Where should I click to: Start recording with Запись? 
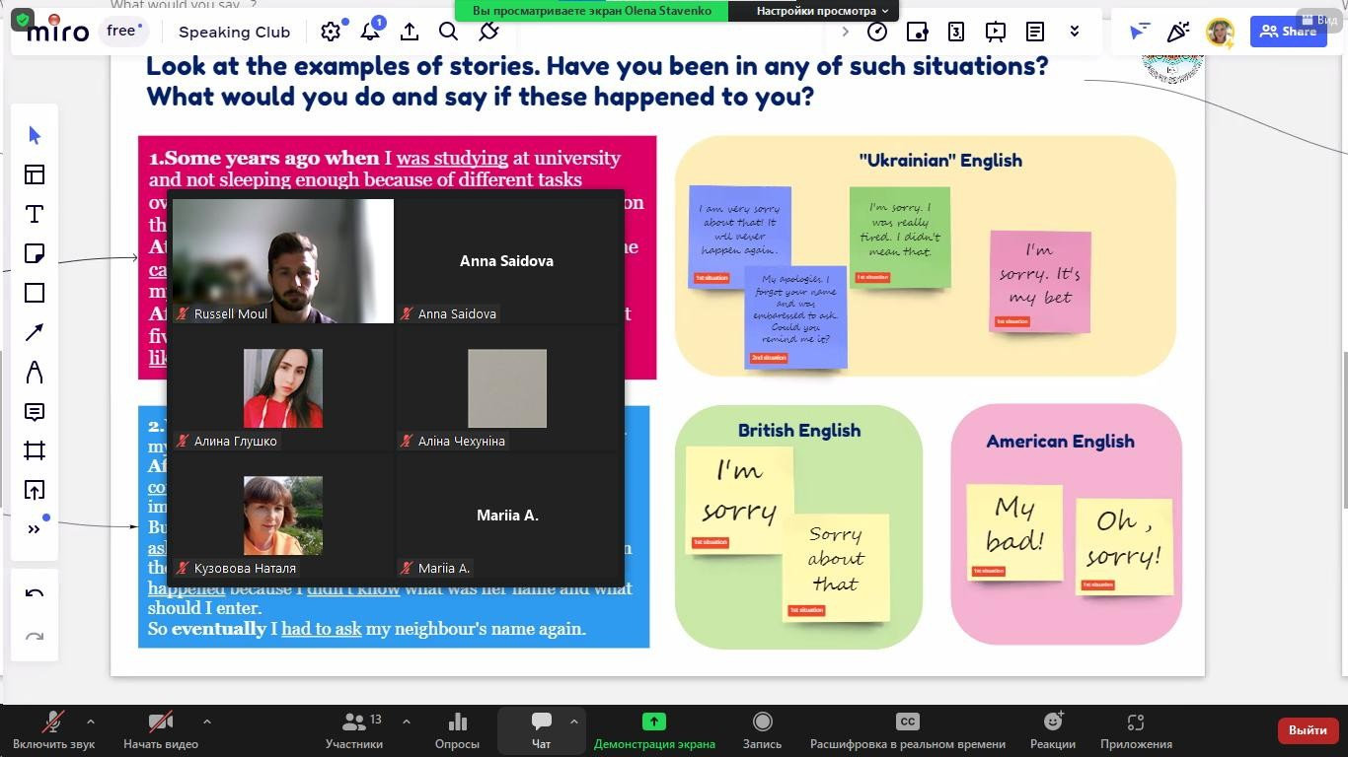click(762, 731)
